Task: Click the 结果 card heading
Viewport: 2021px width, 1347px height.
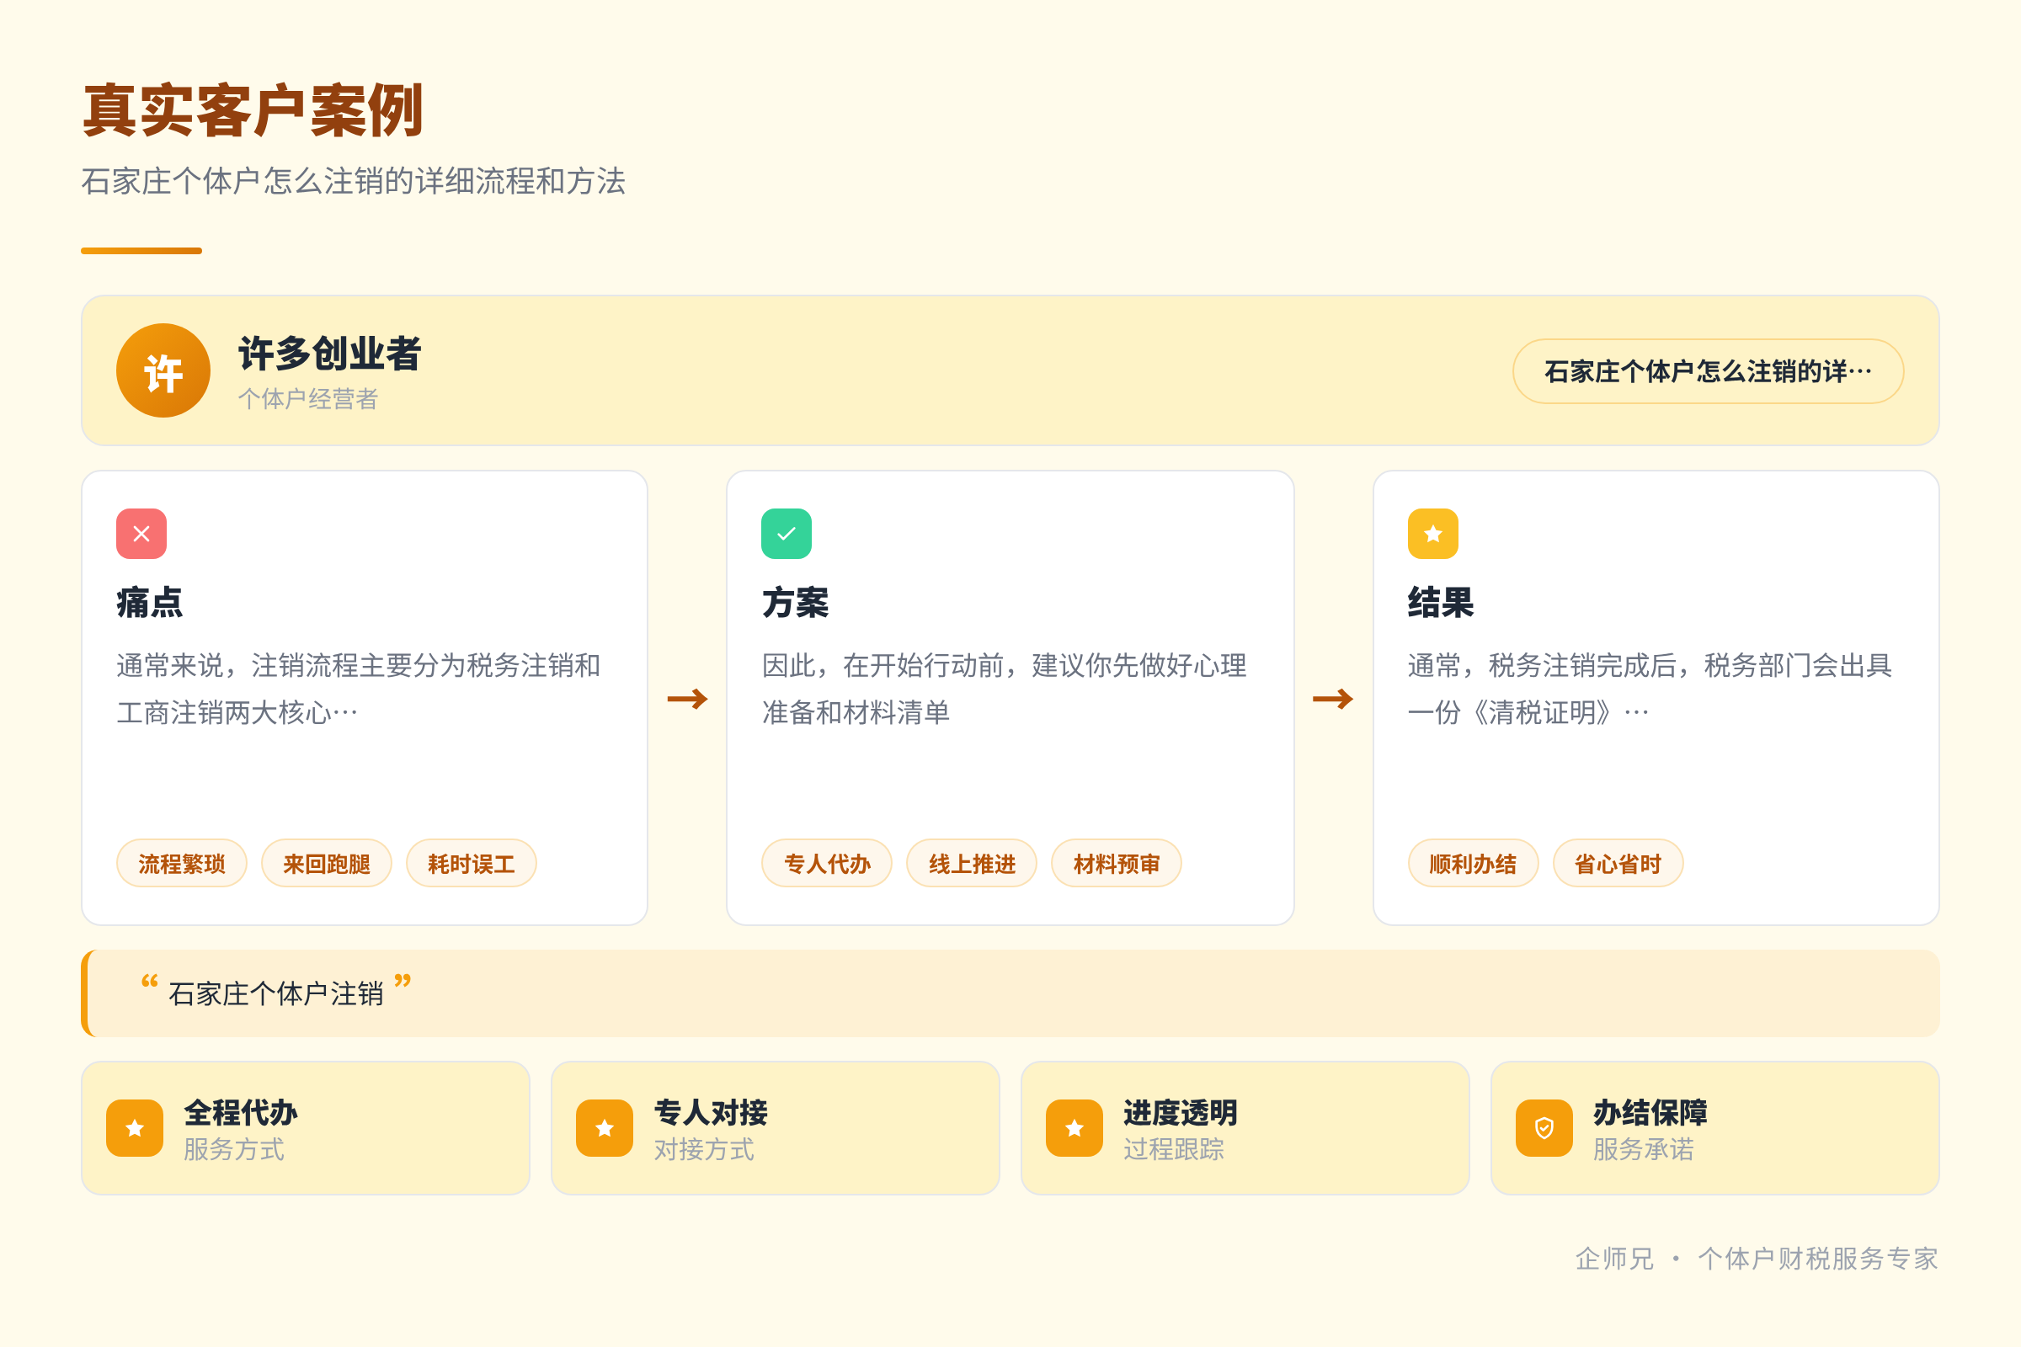Action: (1441, 602)
